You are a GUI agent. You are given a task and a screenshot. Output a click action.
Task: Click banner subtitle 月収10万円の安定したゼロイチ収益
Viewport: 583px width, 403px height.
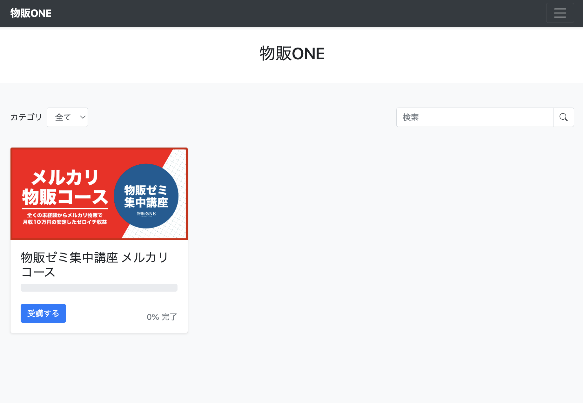[x=65, y=222]
